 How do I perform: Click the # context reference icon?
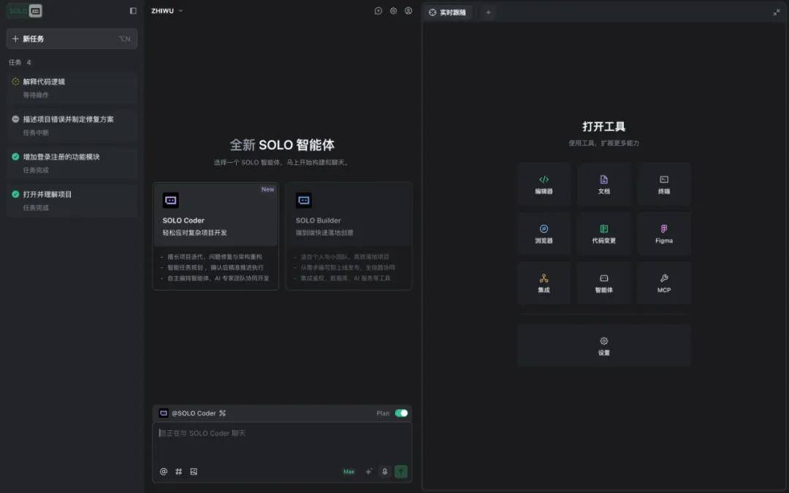(179, 471)
